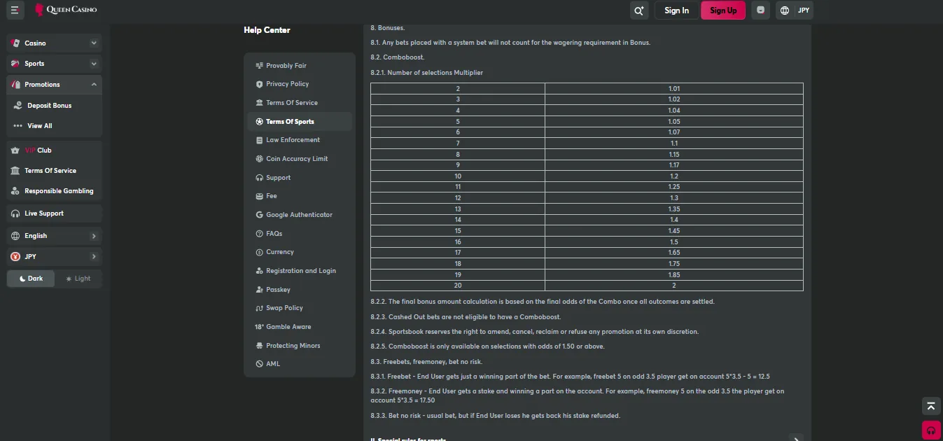Click the Privacy Policy shield icon
The height and width of the screenshot is (441, 943).
point(260,84)
